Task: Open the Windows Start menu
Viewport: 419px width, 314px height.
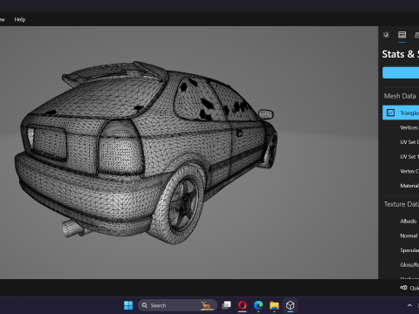Action: click(128, 305)
